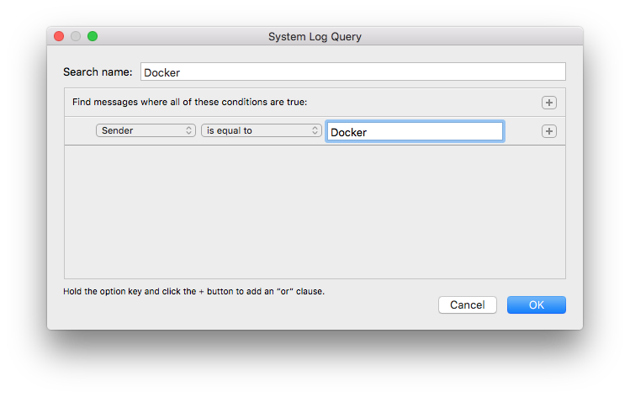Close the System Log Query window
This screenshot has height=397, width=630.
coord(59,36)
